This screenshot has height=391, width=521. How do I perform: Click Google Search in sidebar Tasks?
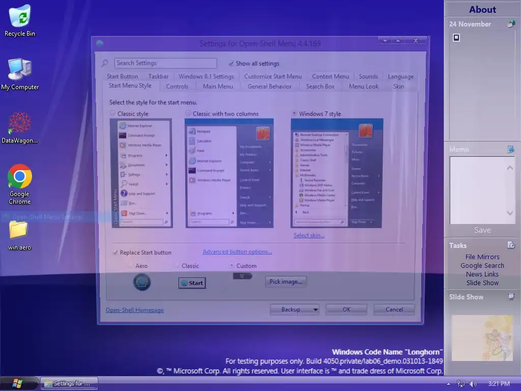pyautogui.click(x=482, y=265)
